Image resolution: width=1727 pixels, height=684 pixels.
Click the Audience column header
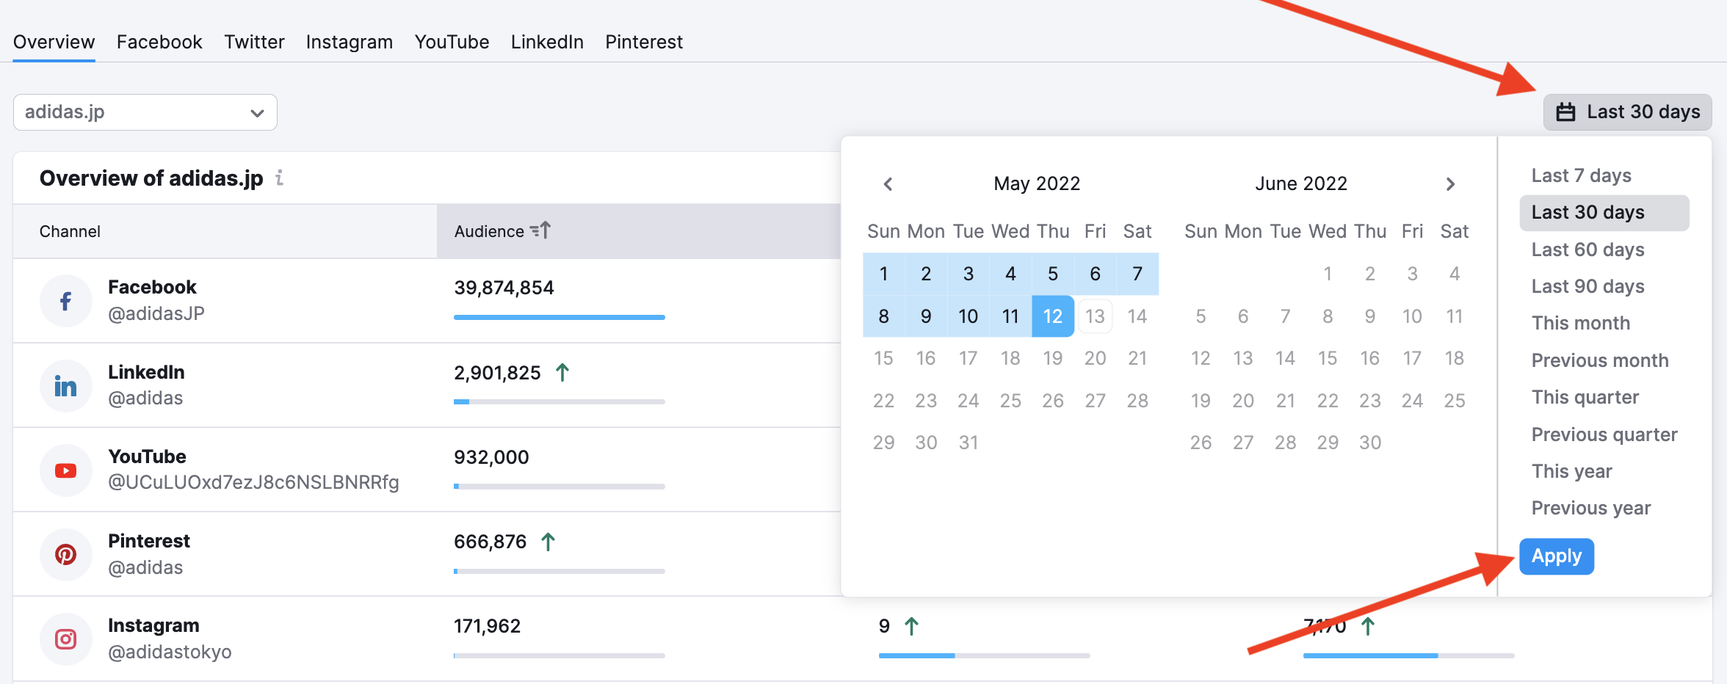click(x=639, y=231)
